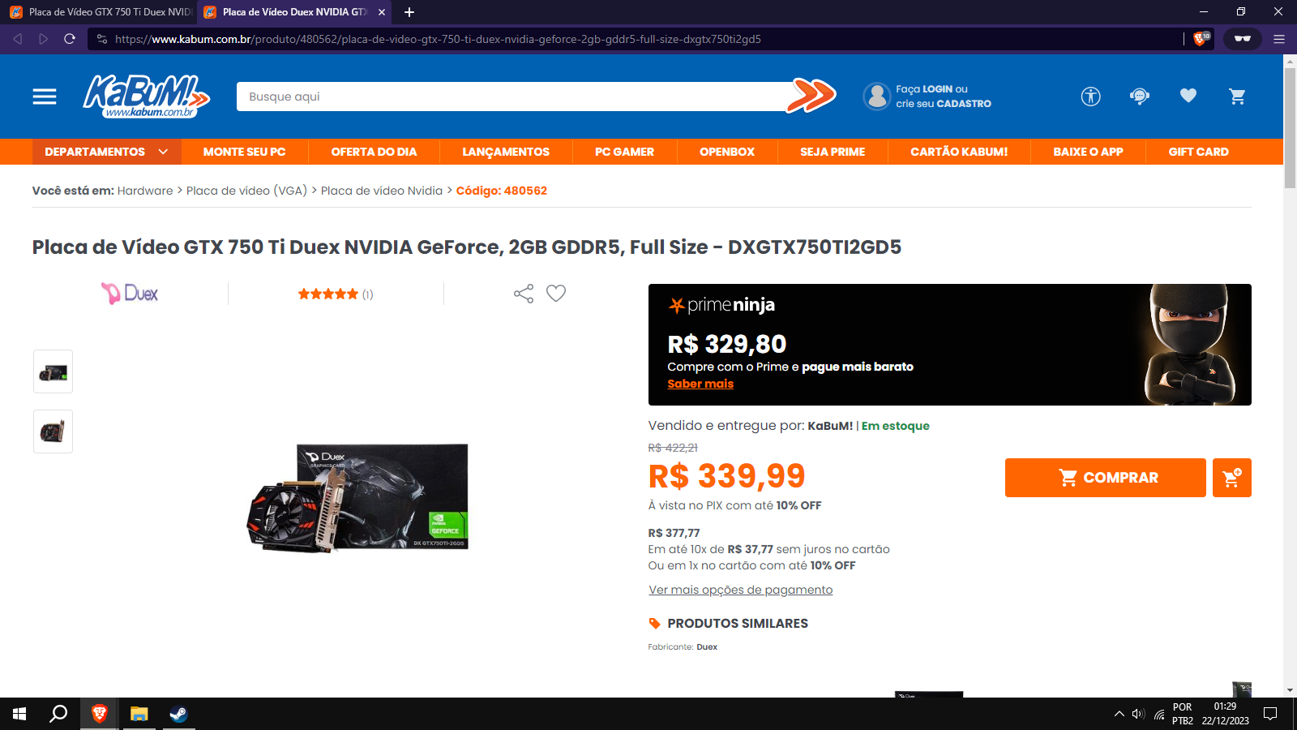1297x730 pixels.
Task: Expand the DEPARTAMENTOS dropdown menu
Action: point(106,152)
